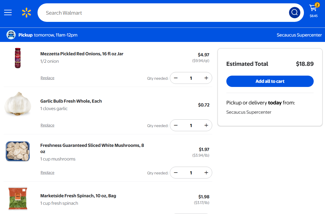Open Pickup tomorrow 11am-12pm time selector
The width and height of the screenshot is (325, 214).
(48, 35)
